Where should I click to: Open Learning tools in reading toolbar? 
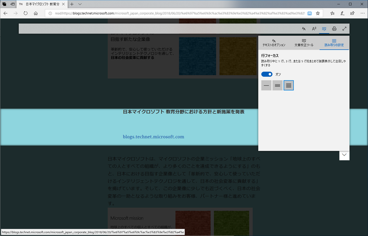pyautogui.click(x=324, y=29)
